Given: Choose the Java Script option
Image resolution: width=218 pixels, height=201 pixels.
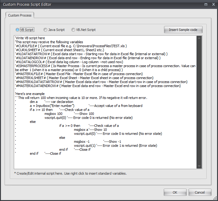Looking at the screenshot, I should [45, 30].
